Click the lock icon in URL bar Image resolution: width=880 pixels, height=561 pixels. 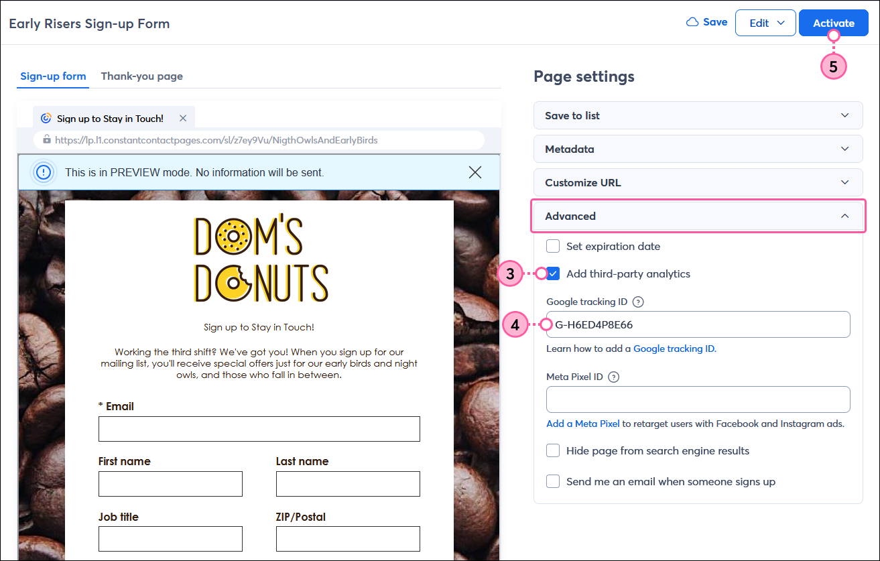click(x=47, y=139)
